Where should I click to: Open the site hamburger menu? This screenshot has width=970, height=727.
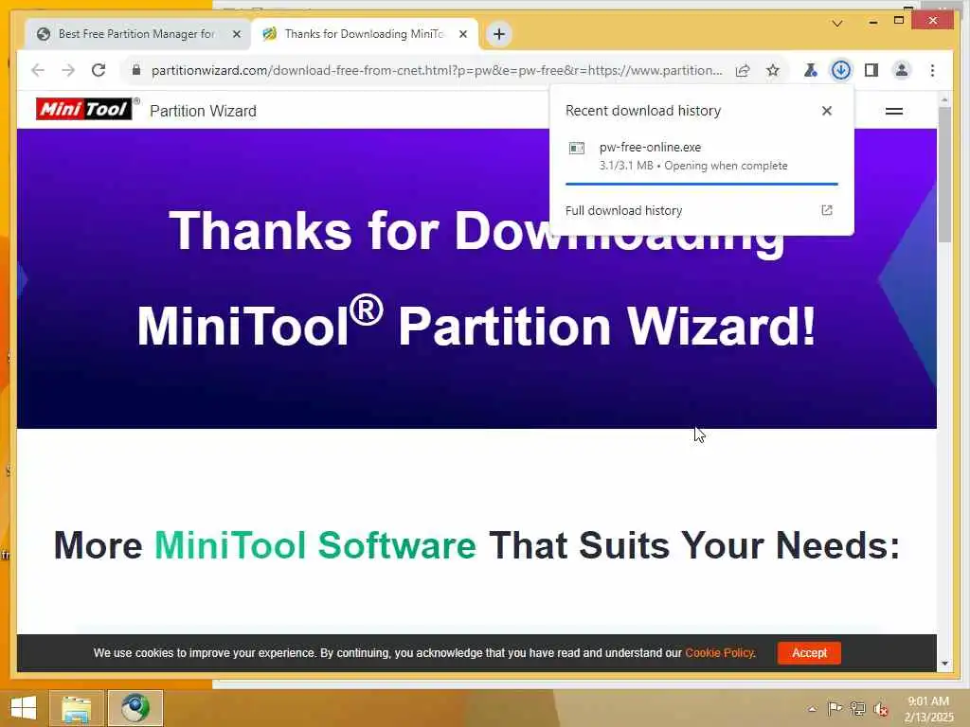894,112
